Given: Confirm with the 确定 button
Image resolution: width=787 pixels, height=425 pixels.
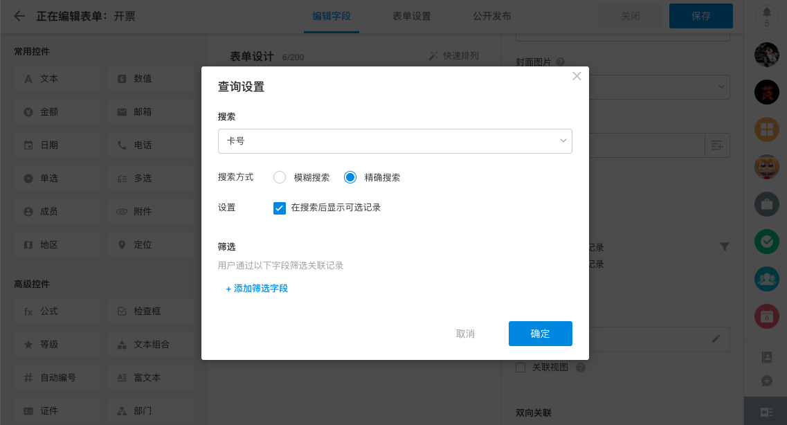Looking at the screenshot, I should [540, 334].
